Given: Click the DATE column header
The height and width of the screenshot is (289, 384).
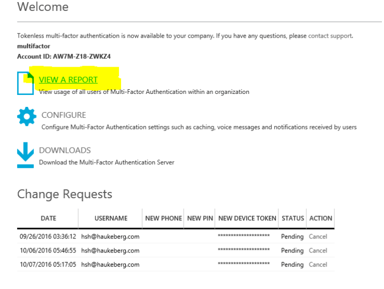Looking at the screenshot, I should click(48, 218).
